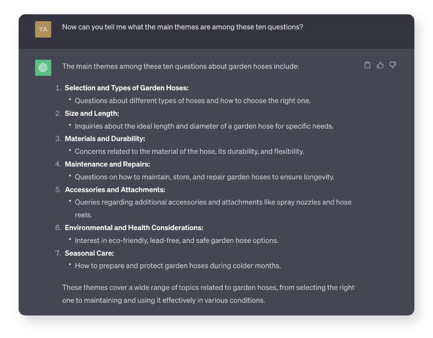
Task: Click the 'Seasonal Care' heading
Action: (x=89, y=253)
